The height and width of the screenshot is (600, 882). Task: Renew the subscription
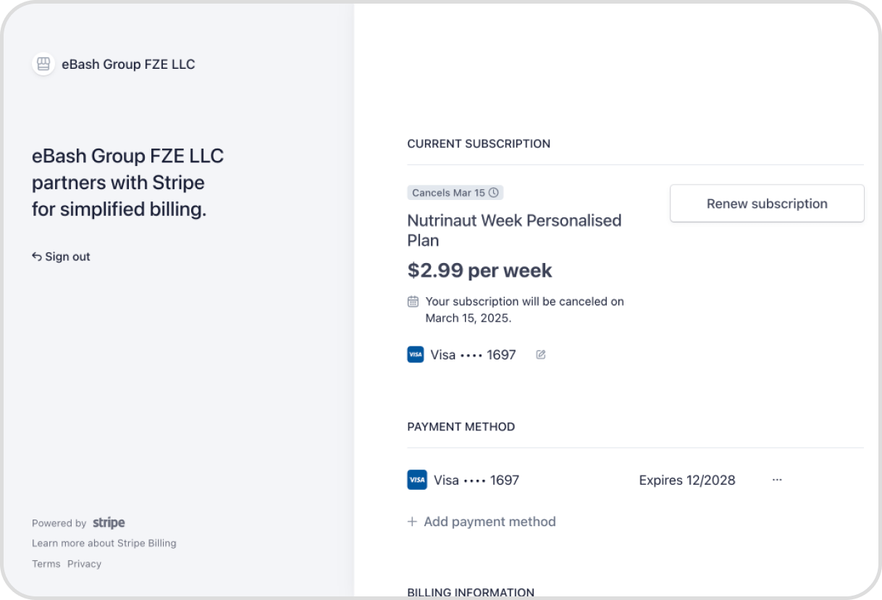(x=767, y=204)
